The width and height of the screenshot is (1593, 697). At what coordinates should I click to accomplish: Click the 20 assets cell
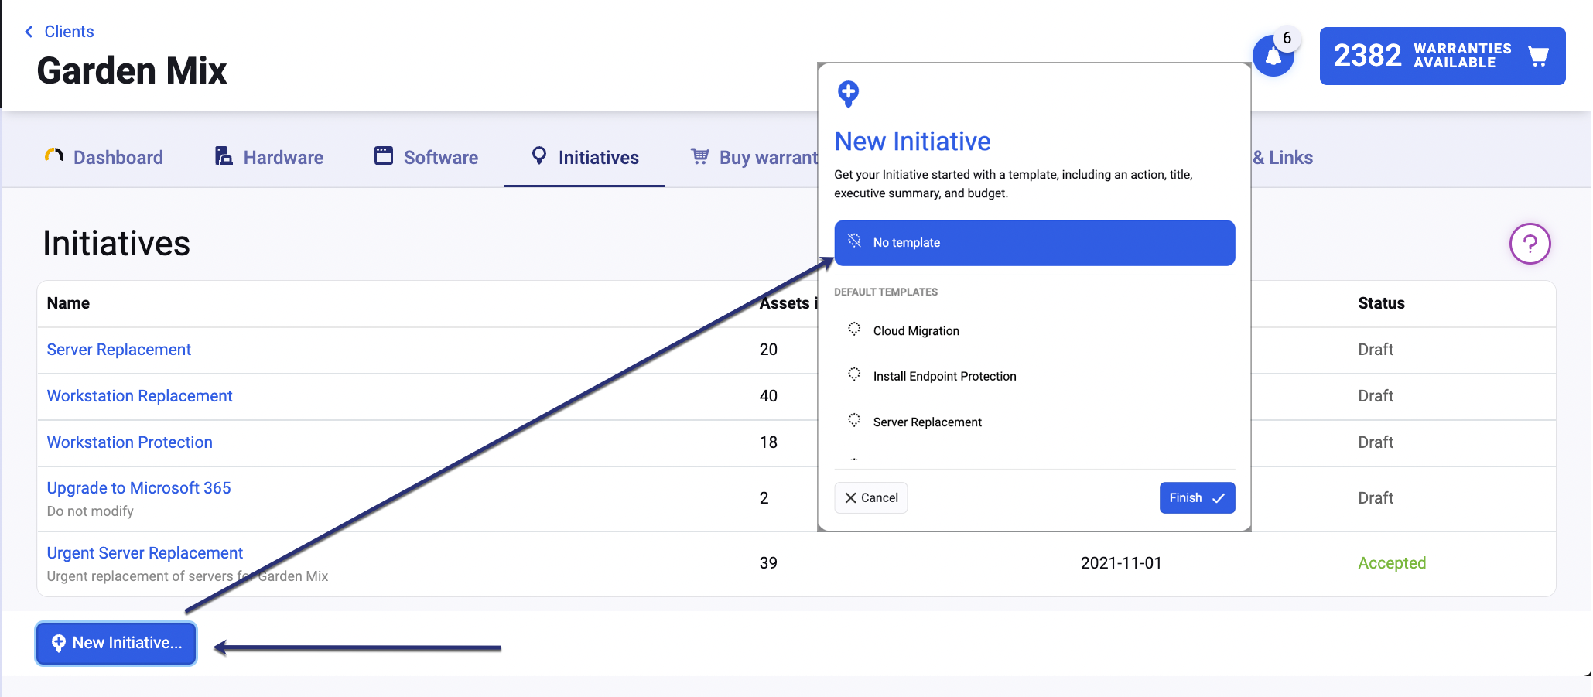[x=768, y=350]
